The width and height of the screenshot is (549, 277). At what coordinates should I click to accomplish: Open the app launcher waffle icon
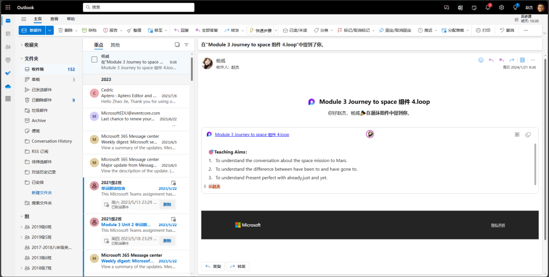[8, 7]
